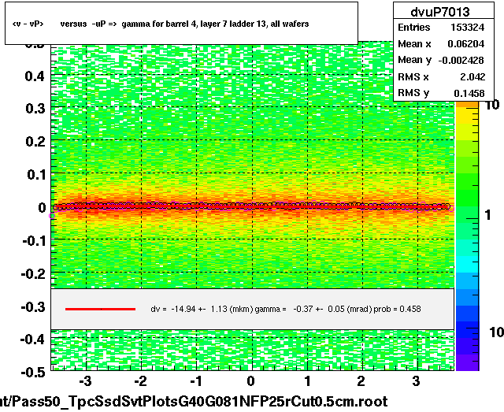Screen dimensions: 504x412
Task: Click the RMS y value 0.1458
Action: (469, 93)
